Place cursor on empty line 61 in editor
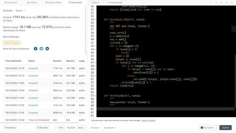Viewport: 236px width, 133px height. pos(165,109)
